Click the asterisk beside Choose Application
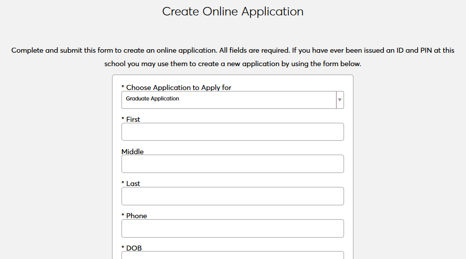Viewport: 466px width, 259px height. click(123, 87)
